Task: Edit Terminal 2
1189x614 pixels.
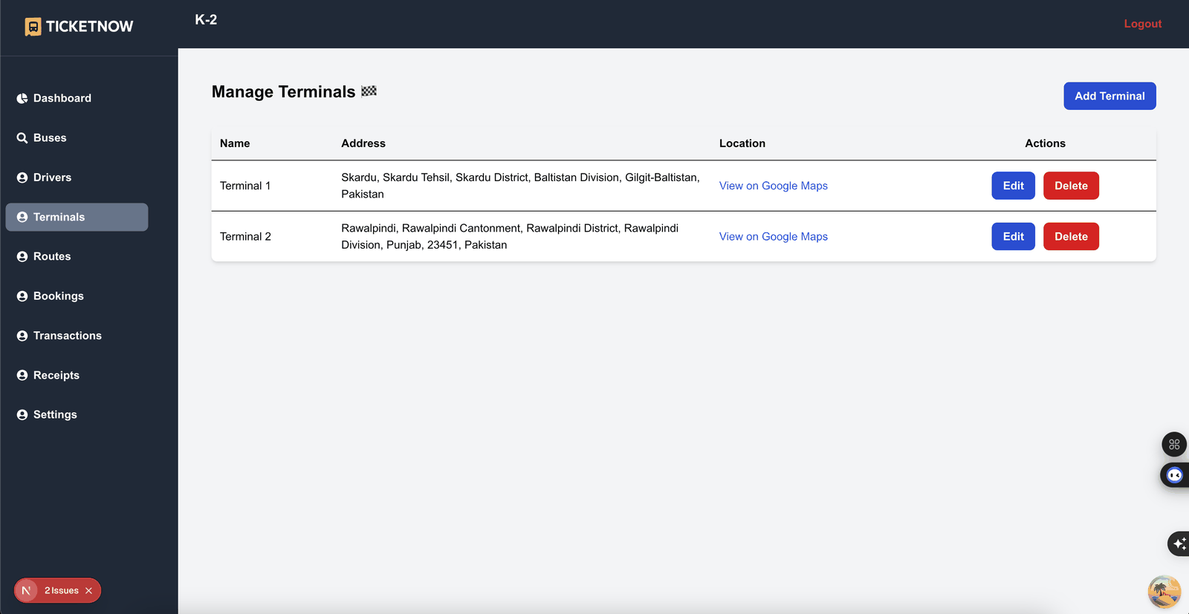Action: 1013,236
